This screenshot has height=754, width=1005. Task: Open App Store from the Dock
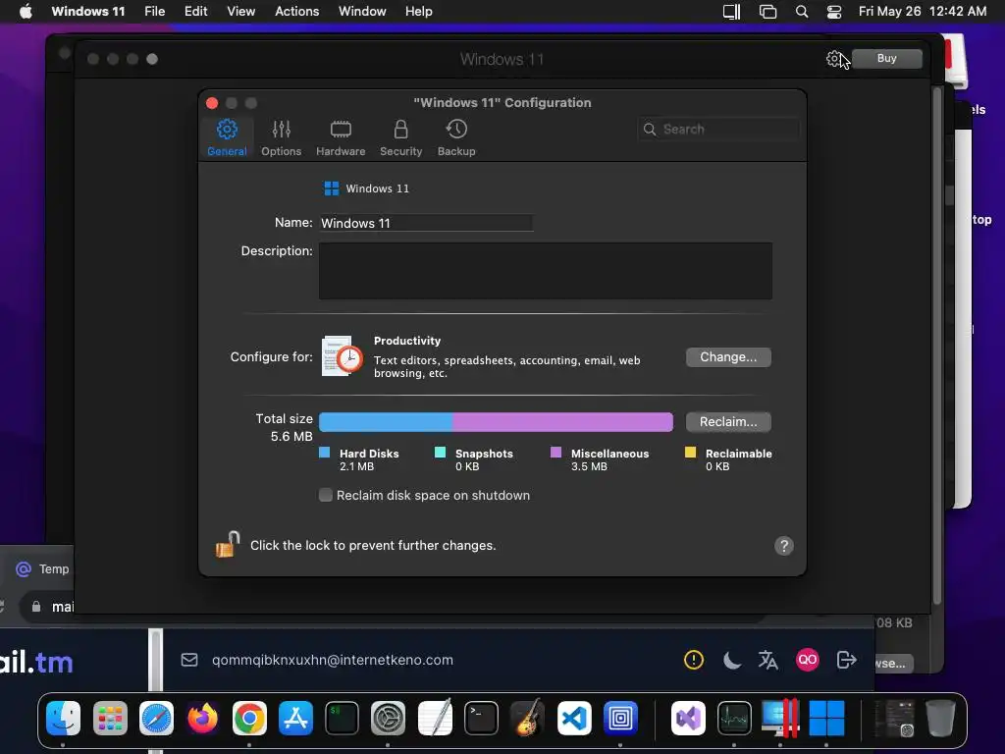point(295,718)
